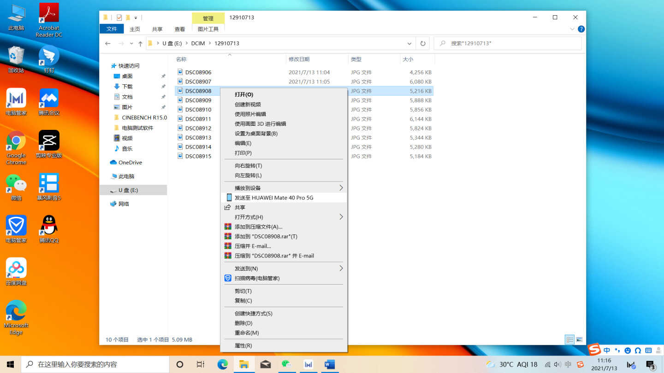Screen dimensions: 664x373
Task: Launch 微信 from the desktop
Action: (x=16, y=187)
